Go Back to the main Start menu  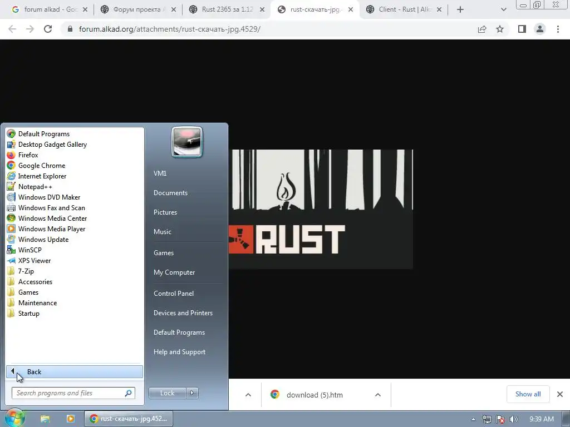(75, 372)
